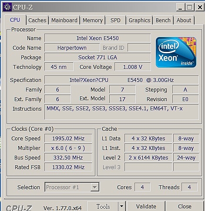Image resolution: width=205 pixels, height=211 pixels.
Task: Close CPU-Z with title bar X
Action: click(x=200, y=7)
